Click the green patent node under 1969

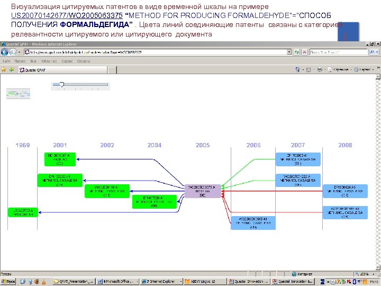coord(23,212)
